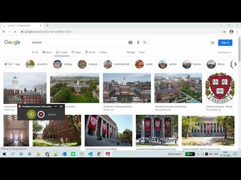Filter by university chip
Viewport: 241px width, 180px height.
37,64
